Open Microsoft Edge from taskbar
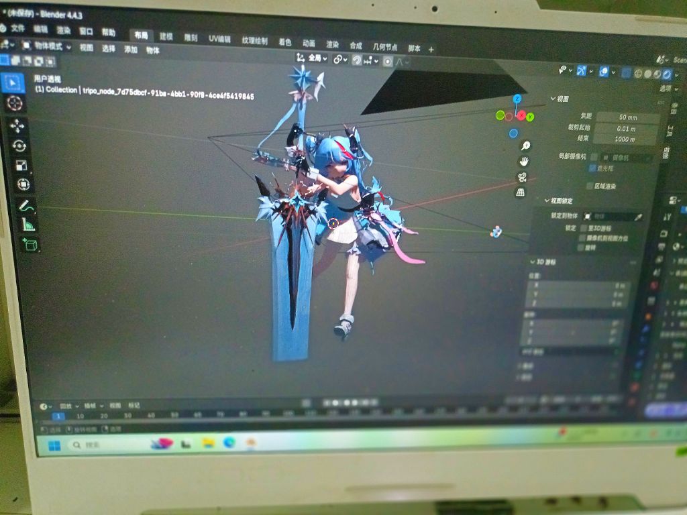687x515 pixels. (229, 443)
